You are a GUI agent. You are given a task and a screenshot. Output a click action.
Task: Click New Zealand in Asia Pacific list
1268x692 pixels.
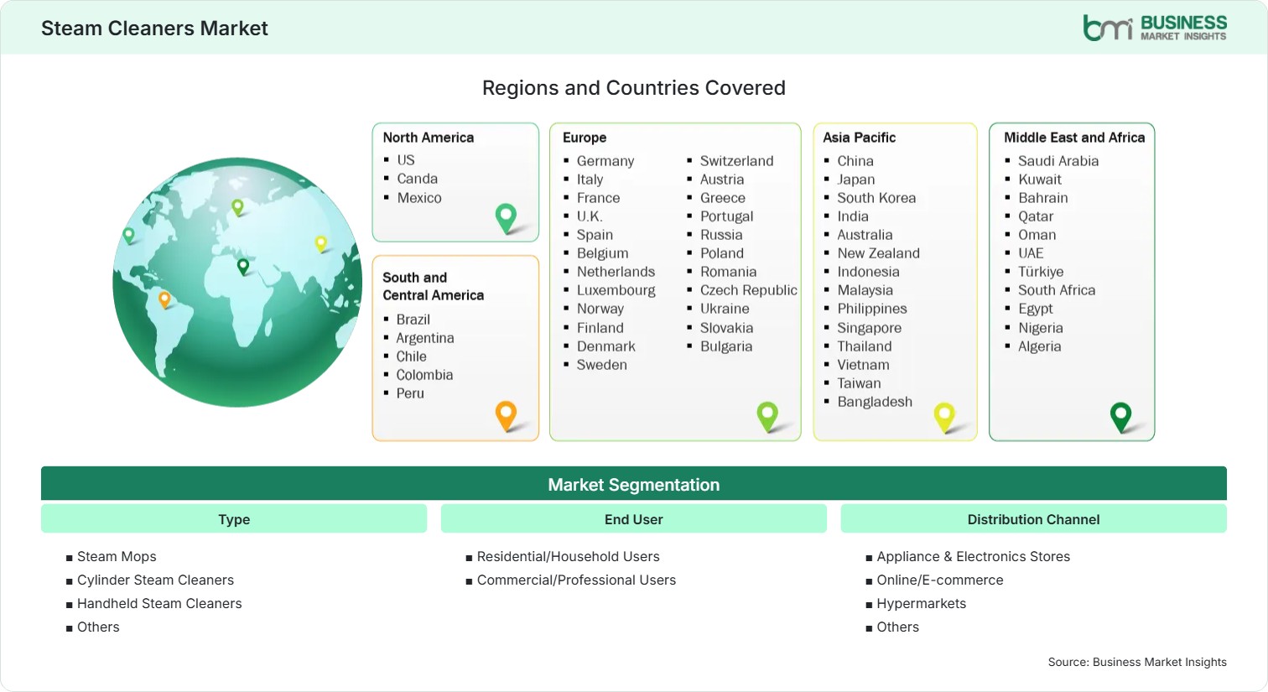click(x=878, y=253)
